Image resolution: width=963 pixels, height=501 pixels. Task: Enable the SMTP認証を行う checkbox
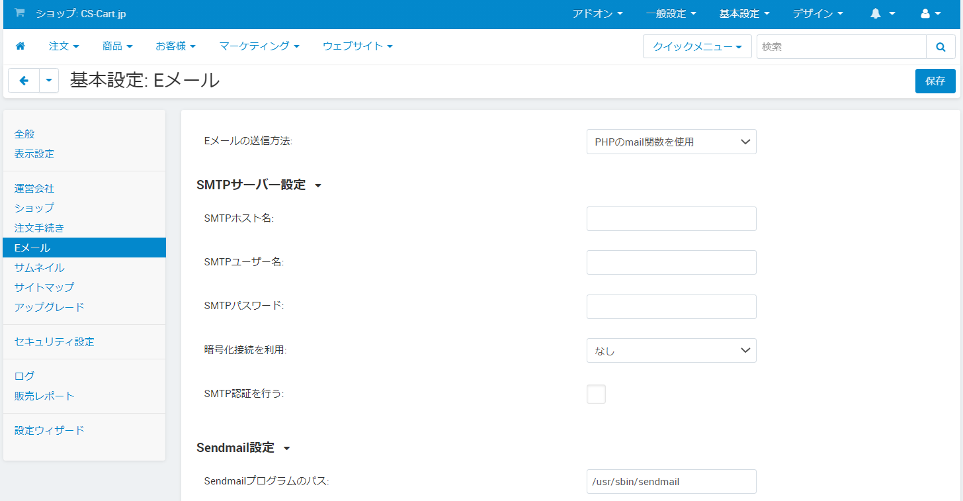596,394
